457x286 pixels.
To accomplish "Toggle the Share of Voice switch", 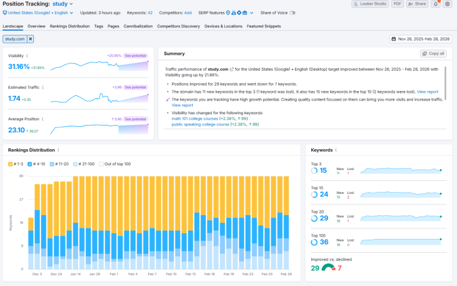I will click(293, 12).
